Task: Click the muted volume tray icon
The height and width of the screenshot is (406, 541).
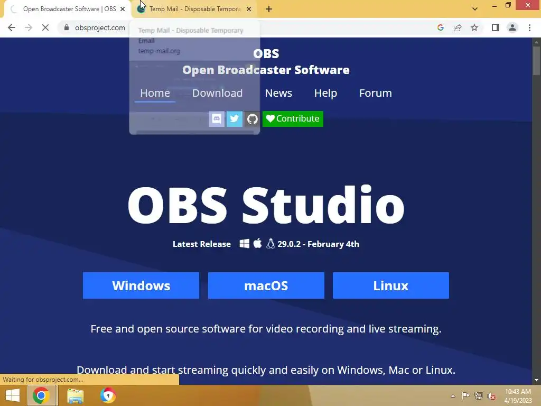Action: coord(491,396)
